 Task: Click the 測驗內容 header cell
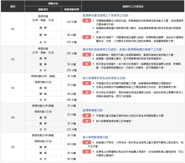[53, 3]
